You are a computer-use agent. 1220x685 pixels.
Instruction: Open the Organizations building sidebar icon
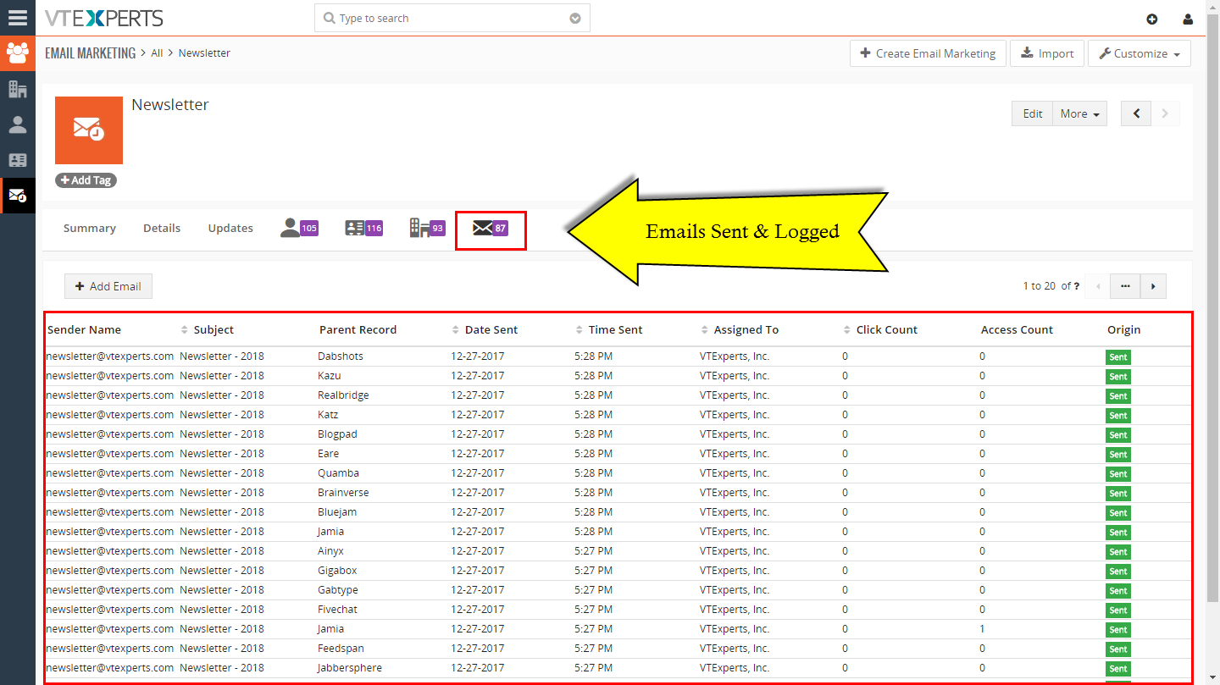click(x=18, y=89)
